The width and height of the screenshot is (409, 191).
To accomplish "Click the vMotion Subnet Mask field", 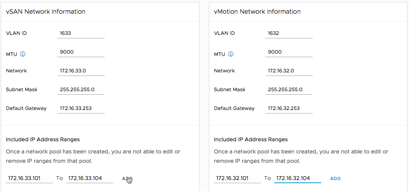I will click(289, 90).
